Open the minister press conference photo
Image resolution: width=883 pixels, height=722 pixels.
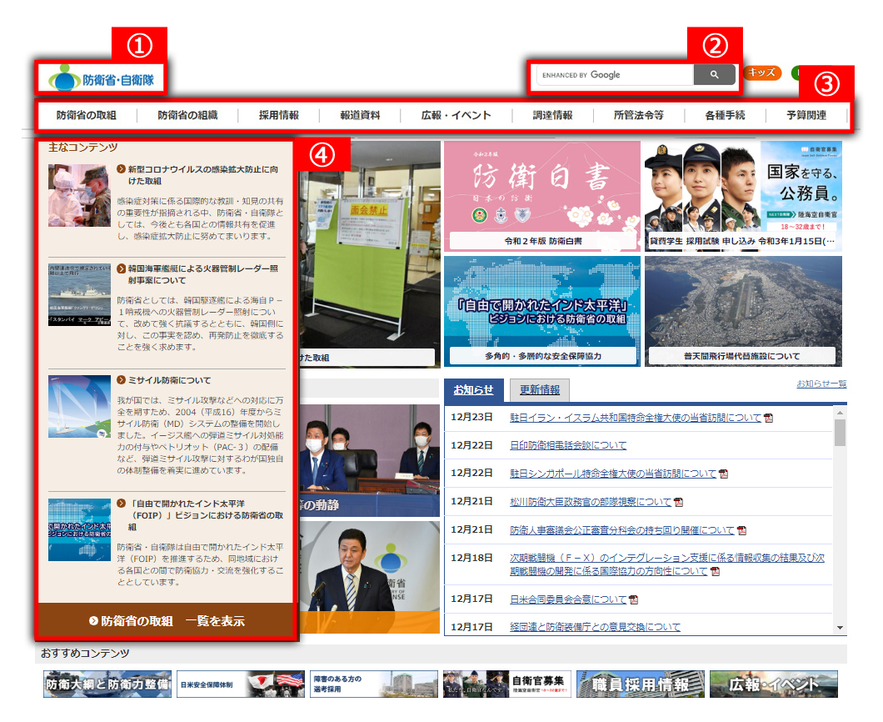coord(369,577)
